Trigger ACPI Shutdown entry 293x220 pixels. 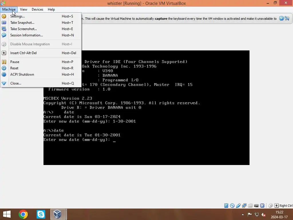click(41, 74)
